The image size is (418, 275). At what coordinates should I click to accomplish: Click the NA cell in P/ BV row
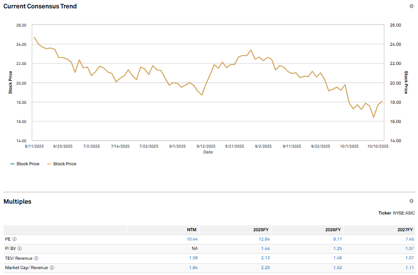(194, 248)
